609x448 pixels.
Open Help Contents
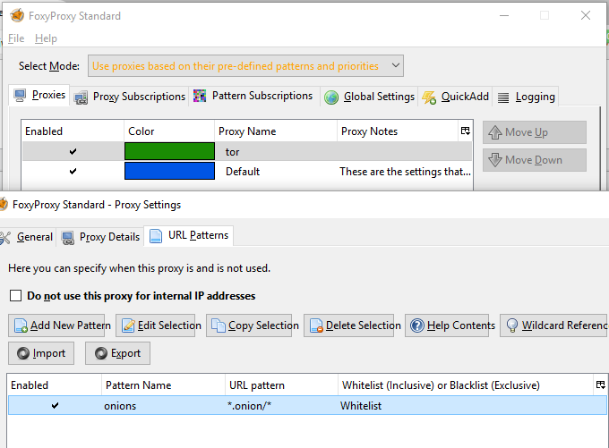[x=447, y=325]
